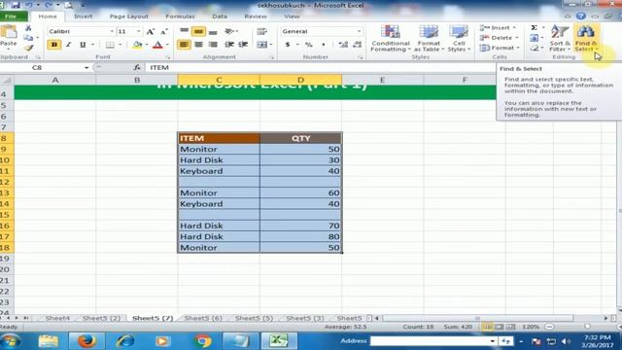622x350 pixels.
Task: Click the Comma Style icon
Action: (324, 45)
